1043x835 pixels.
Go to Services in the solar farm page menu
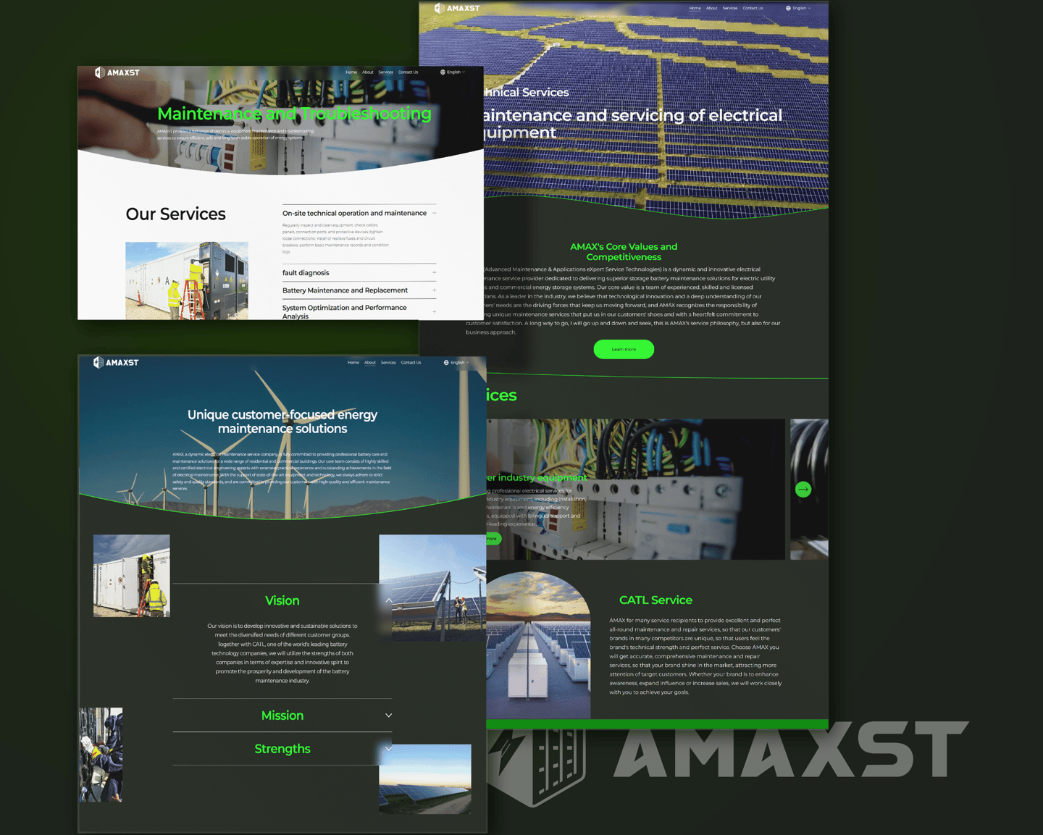(x=730, y=8)
